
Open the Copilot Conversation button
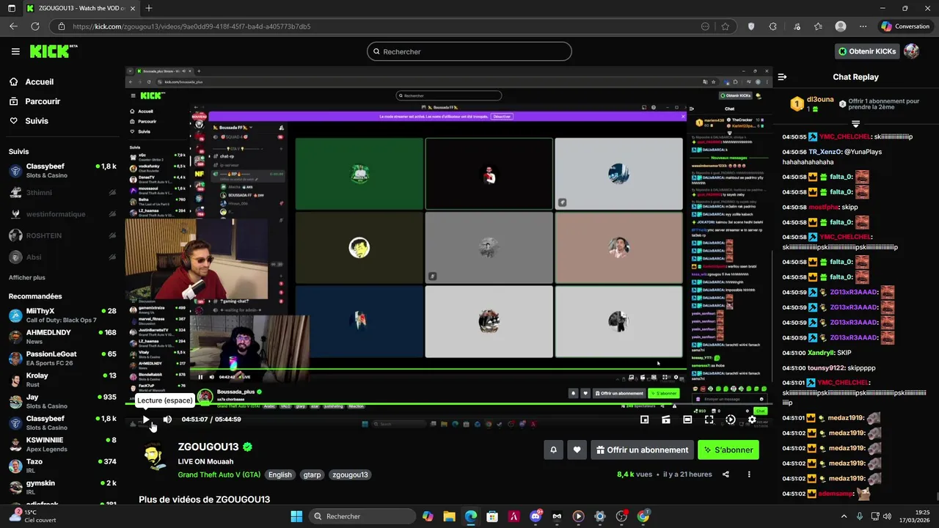pyautogui.click(x=906, y=26)
